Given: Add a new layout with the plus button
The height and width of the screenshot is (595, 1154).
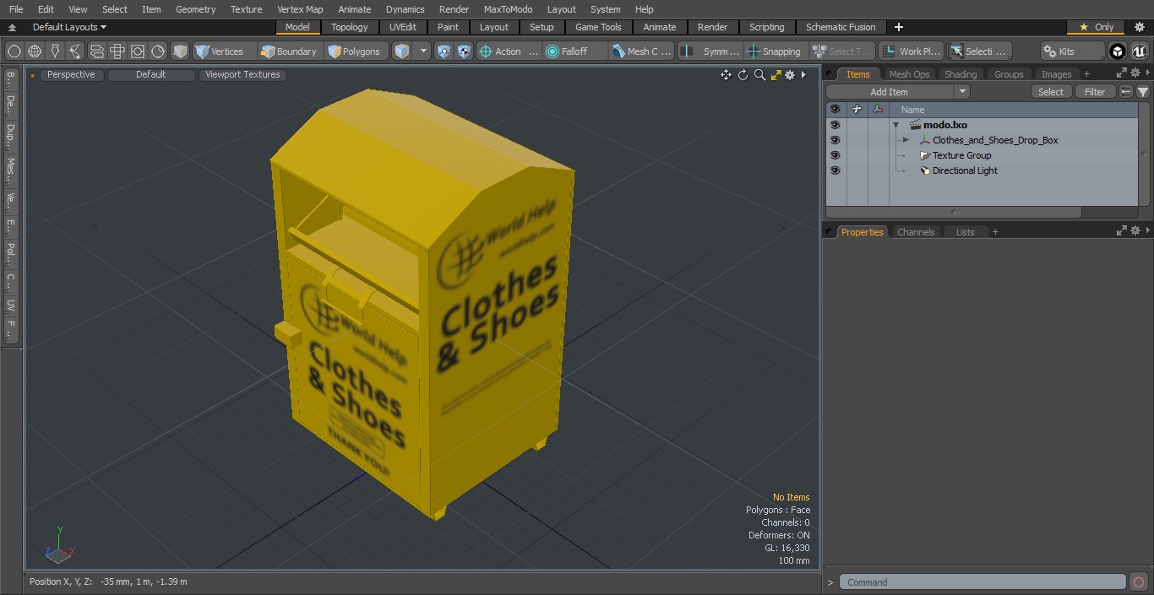Looking at the screenshot, I should (x=898, y=27).
